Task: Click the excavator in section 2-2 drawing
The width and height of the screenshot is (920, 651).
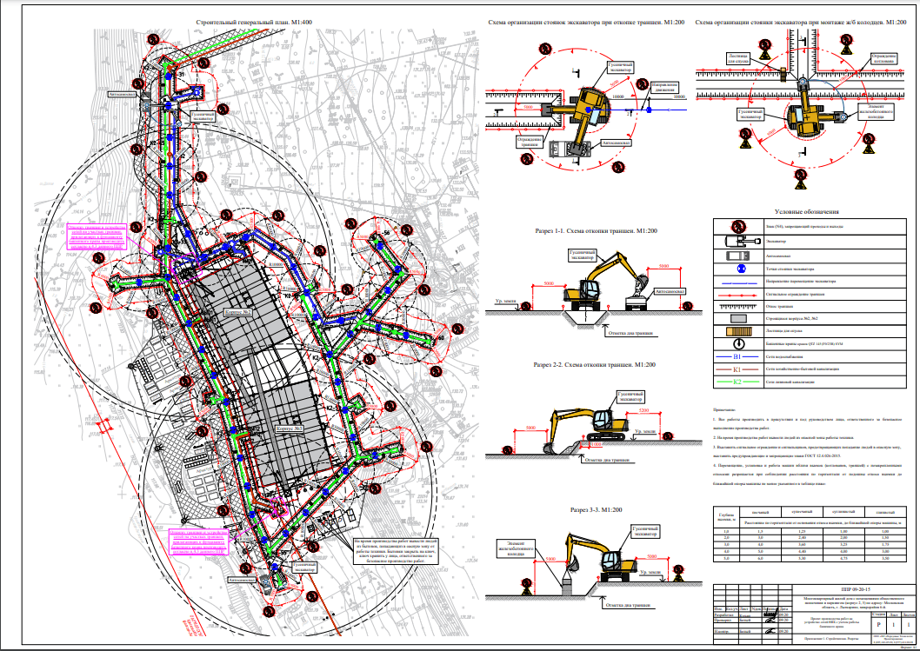Action: (x=587, y=423)
